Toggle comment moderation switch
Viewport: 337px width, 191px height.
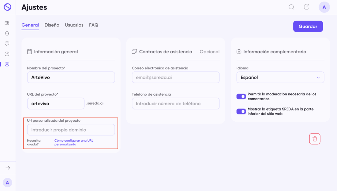click(241, 96)
